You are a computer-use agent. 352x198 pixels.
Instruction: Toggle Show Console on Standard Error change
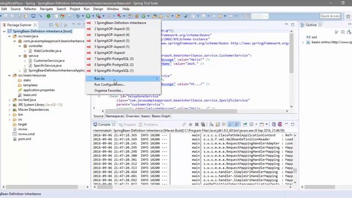(237, 124)
